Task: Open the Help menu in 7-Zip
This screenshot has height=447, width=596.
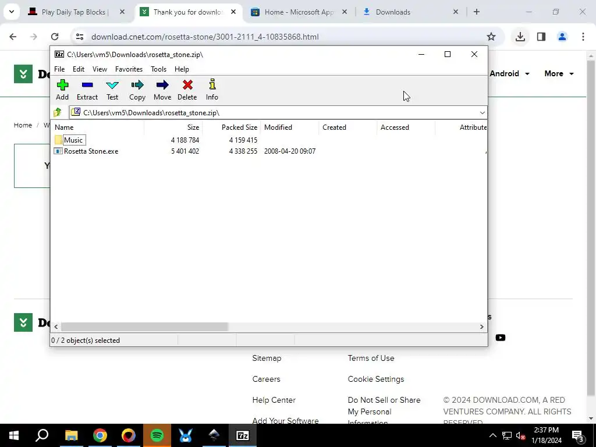Action: tap(182, 69)
